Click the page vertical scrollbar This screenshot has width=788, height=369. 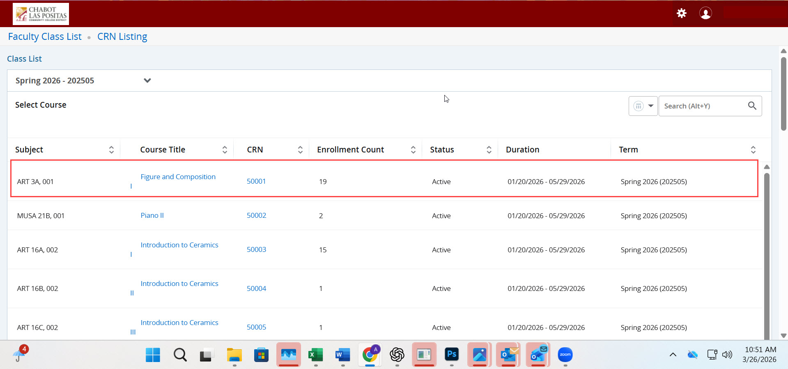coord(783,95)
